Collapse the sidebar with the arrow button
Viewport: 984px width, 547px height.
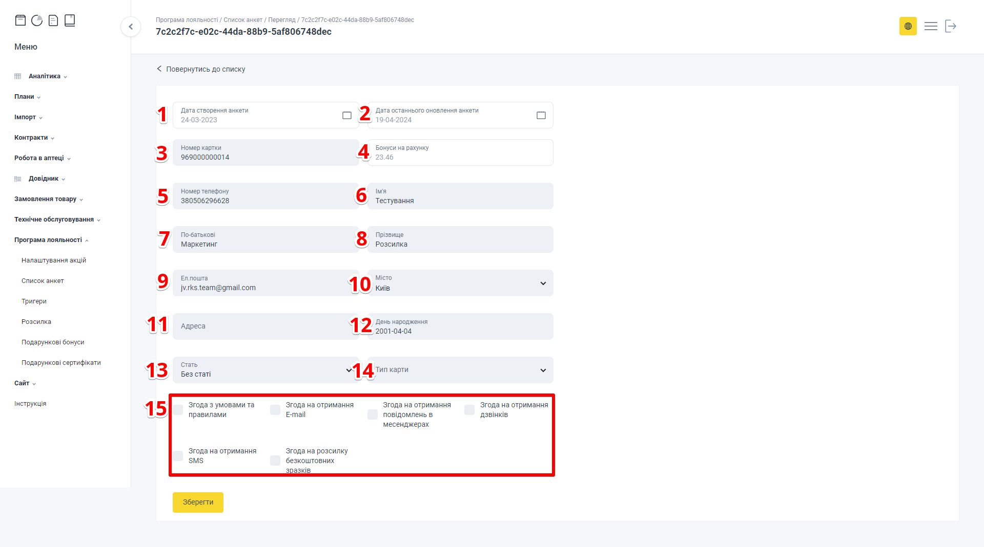click(131, 27)
